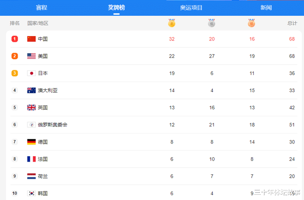Open the 新闻 news tab
The image size is (304, 200).
[266, 8]
